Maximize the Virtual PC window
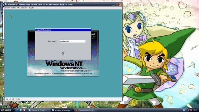Image resolution: width=199 pixels, height=112 pixels. (x=117, y=5)
